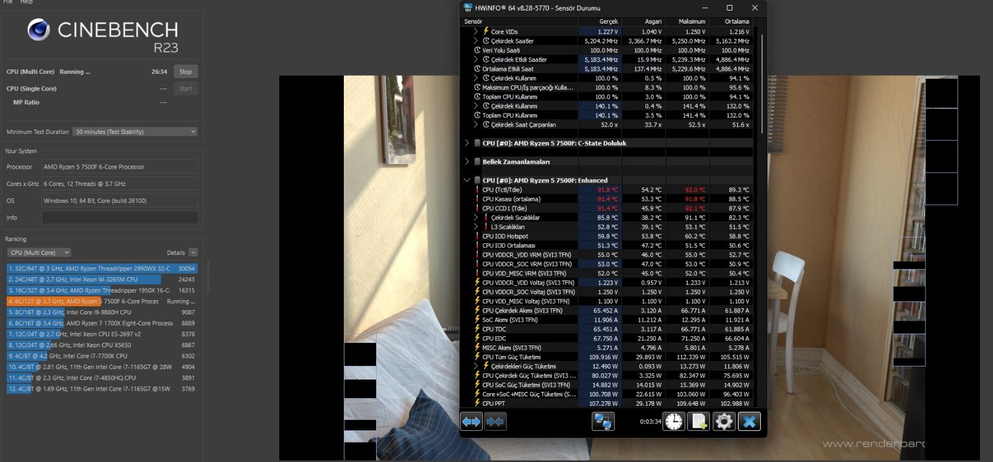Click the Details label in Ranking
This screenshot has height=462, width=993.
[176, 252]
